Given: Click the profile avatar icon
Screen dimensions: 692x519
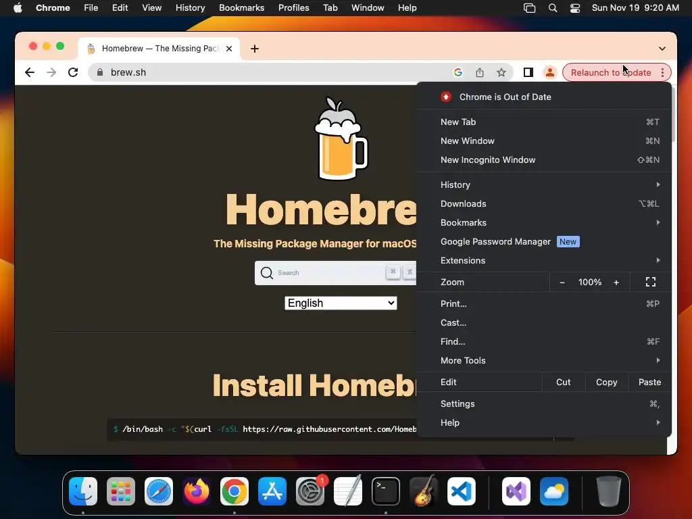Looking at the screenshot, I should pyautogui.click(x=550, y=72).
